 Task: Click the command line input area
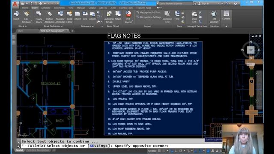click(122, 146)
